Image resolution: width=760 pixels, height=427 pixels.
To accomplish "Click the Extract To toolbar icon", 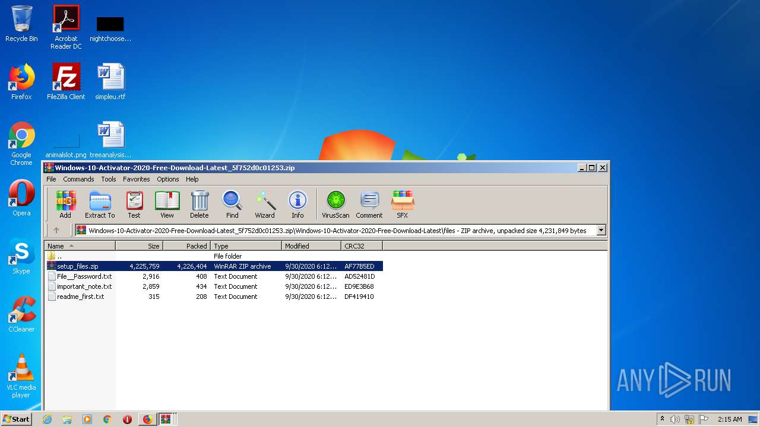I will coord(100,205).
